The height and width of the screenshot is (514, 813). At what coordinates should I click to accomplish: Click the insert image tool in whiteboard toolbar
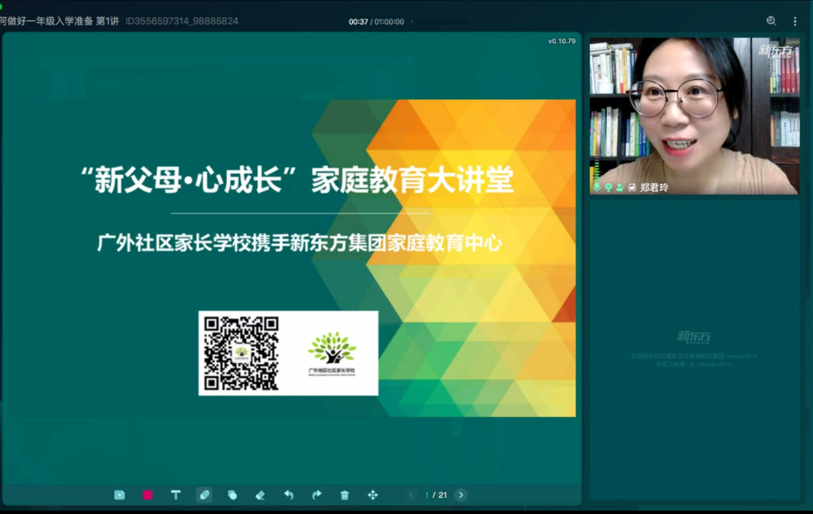tap(120, 495)
